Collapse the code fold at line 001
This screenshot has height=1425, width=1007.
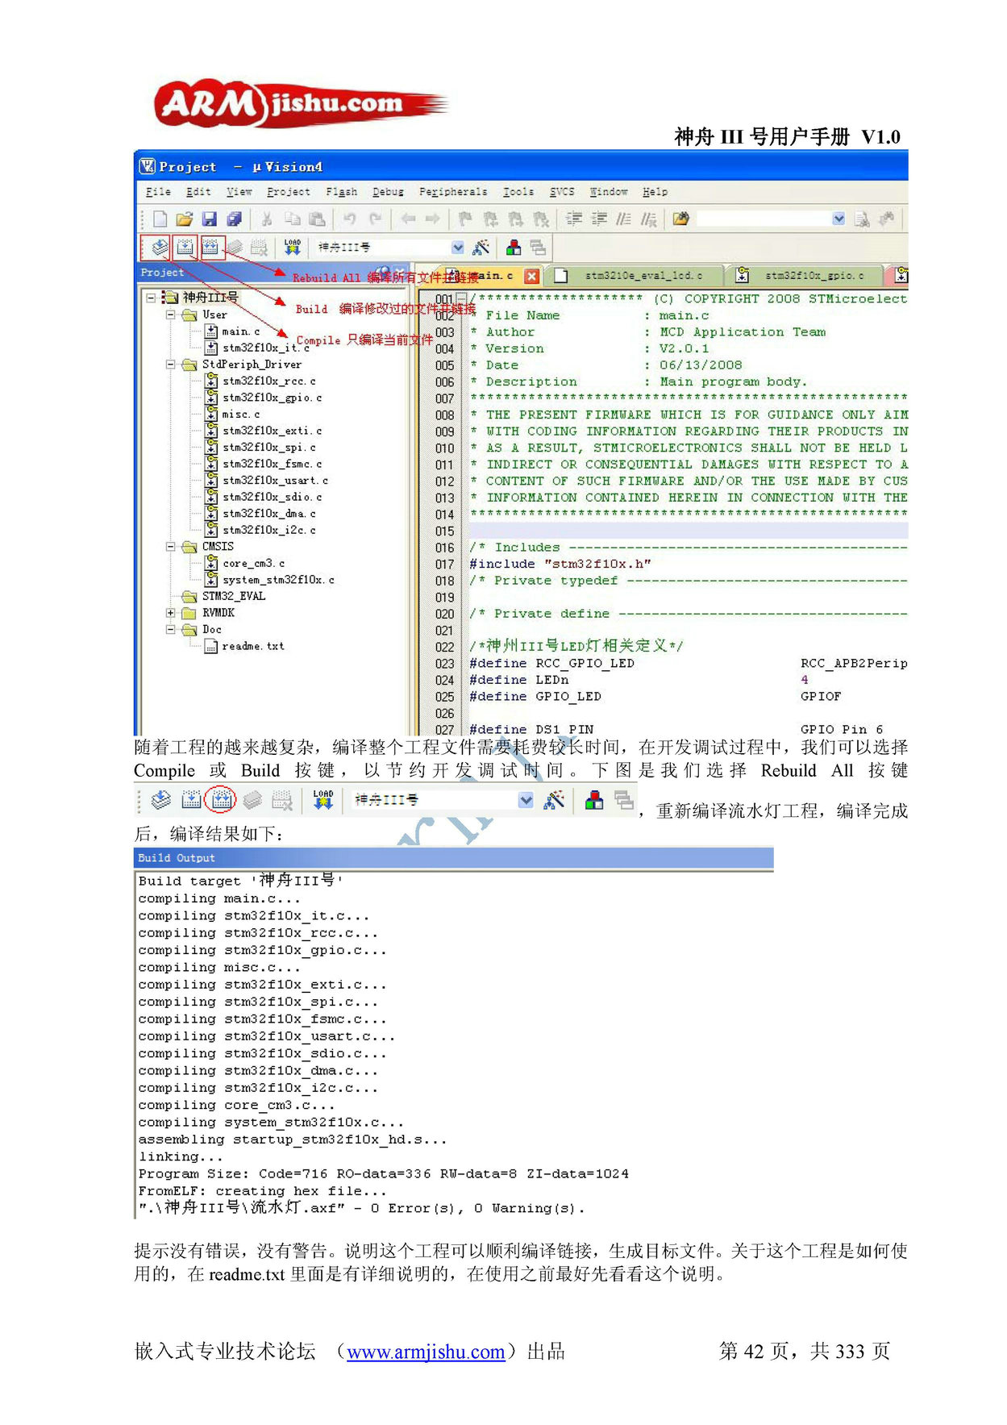coord(462,299)
